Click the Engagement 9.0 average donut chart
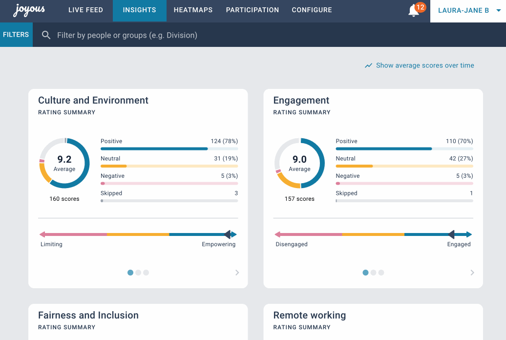Screen dimensions: 506x340 (x=299, y=163)
